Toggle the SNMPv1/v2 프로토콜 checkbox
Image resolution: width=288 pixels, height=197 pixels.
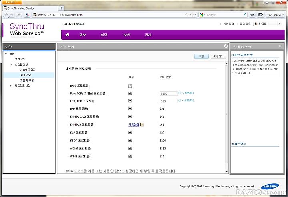point(130,116)
